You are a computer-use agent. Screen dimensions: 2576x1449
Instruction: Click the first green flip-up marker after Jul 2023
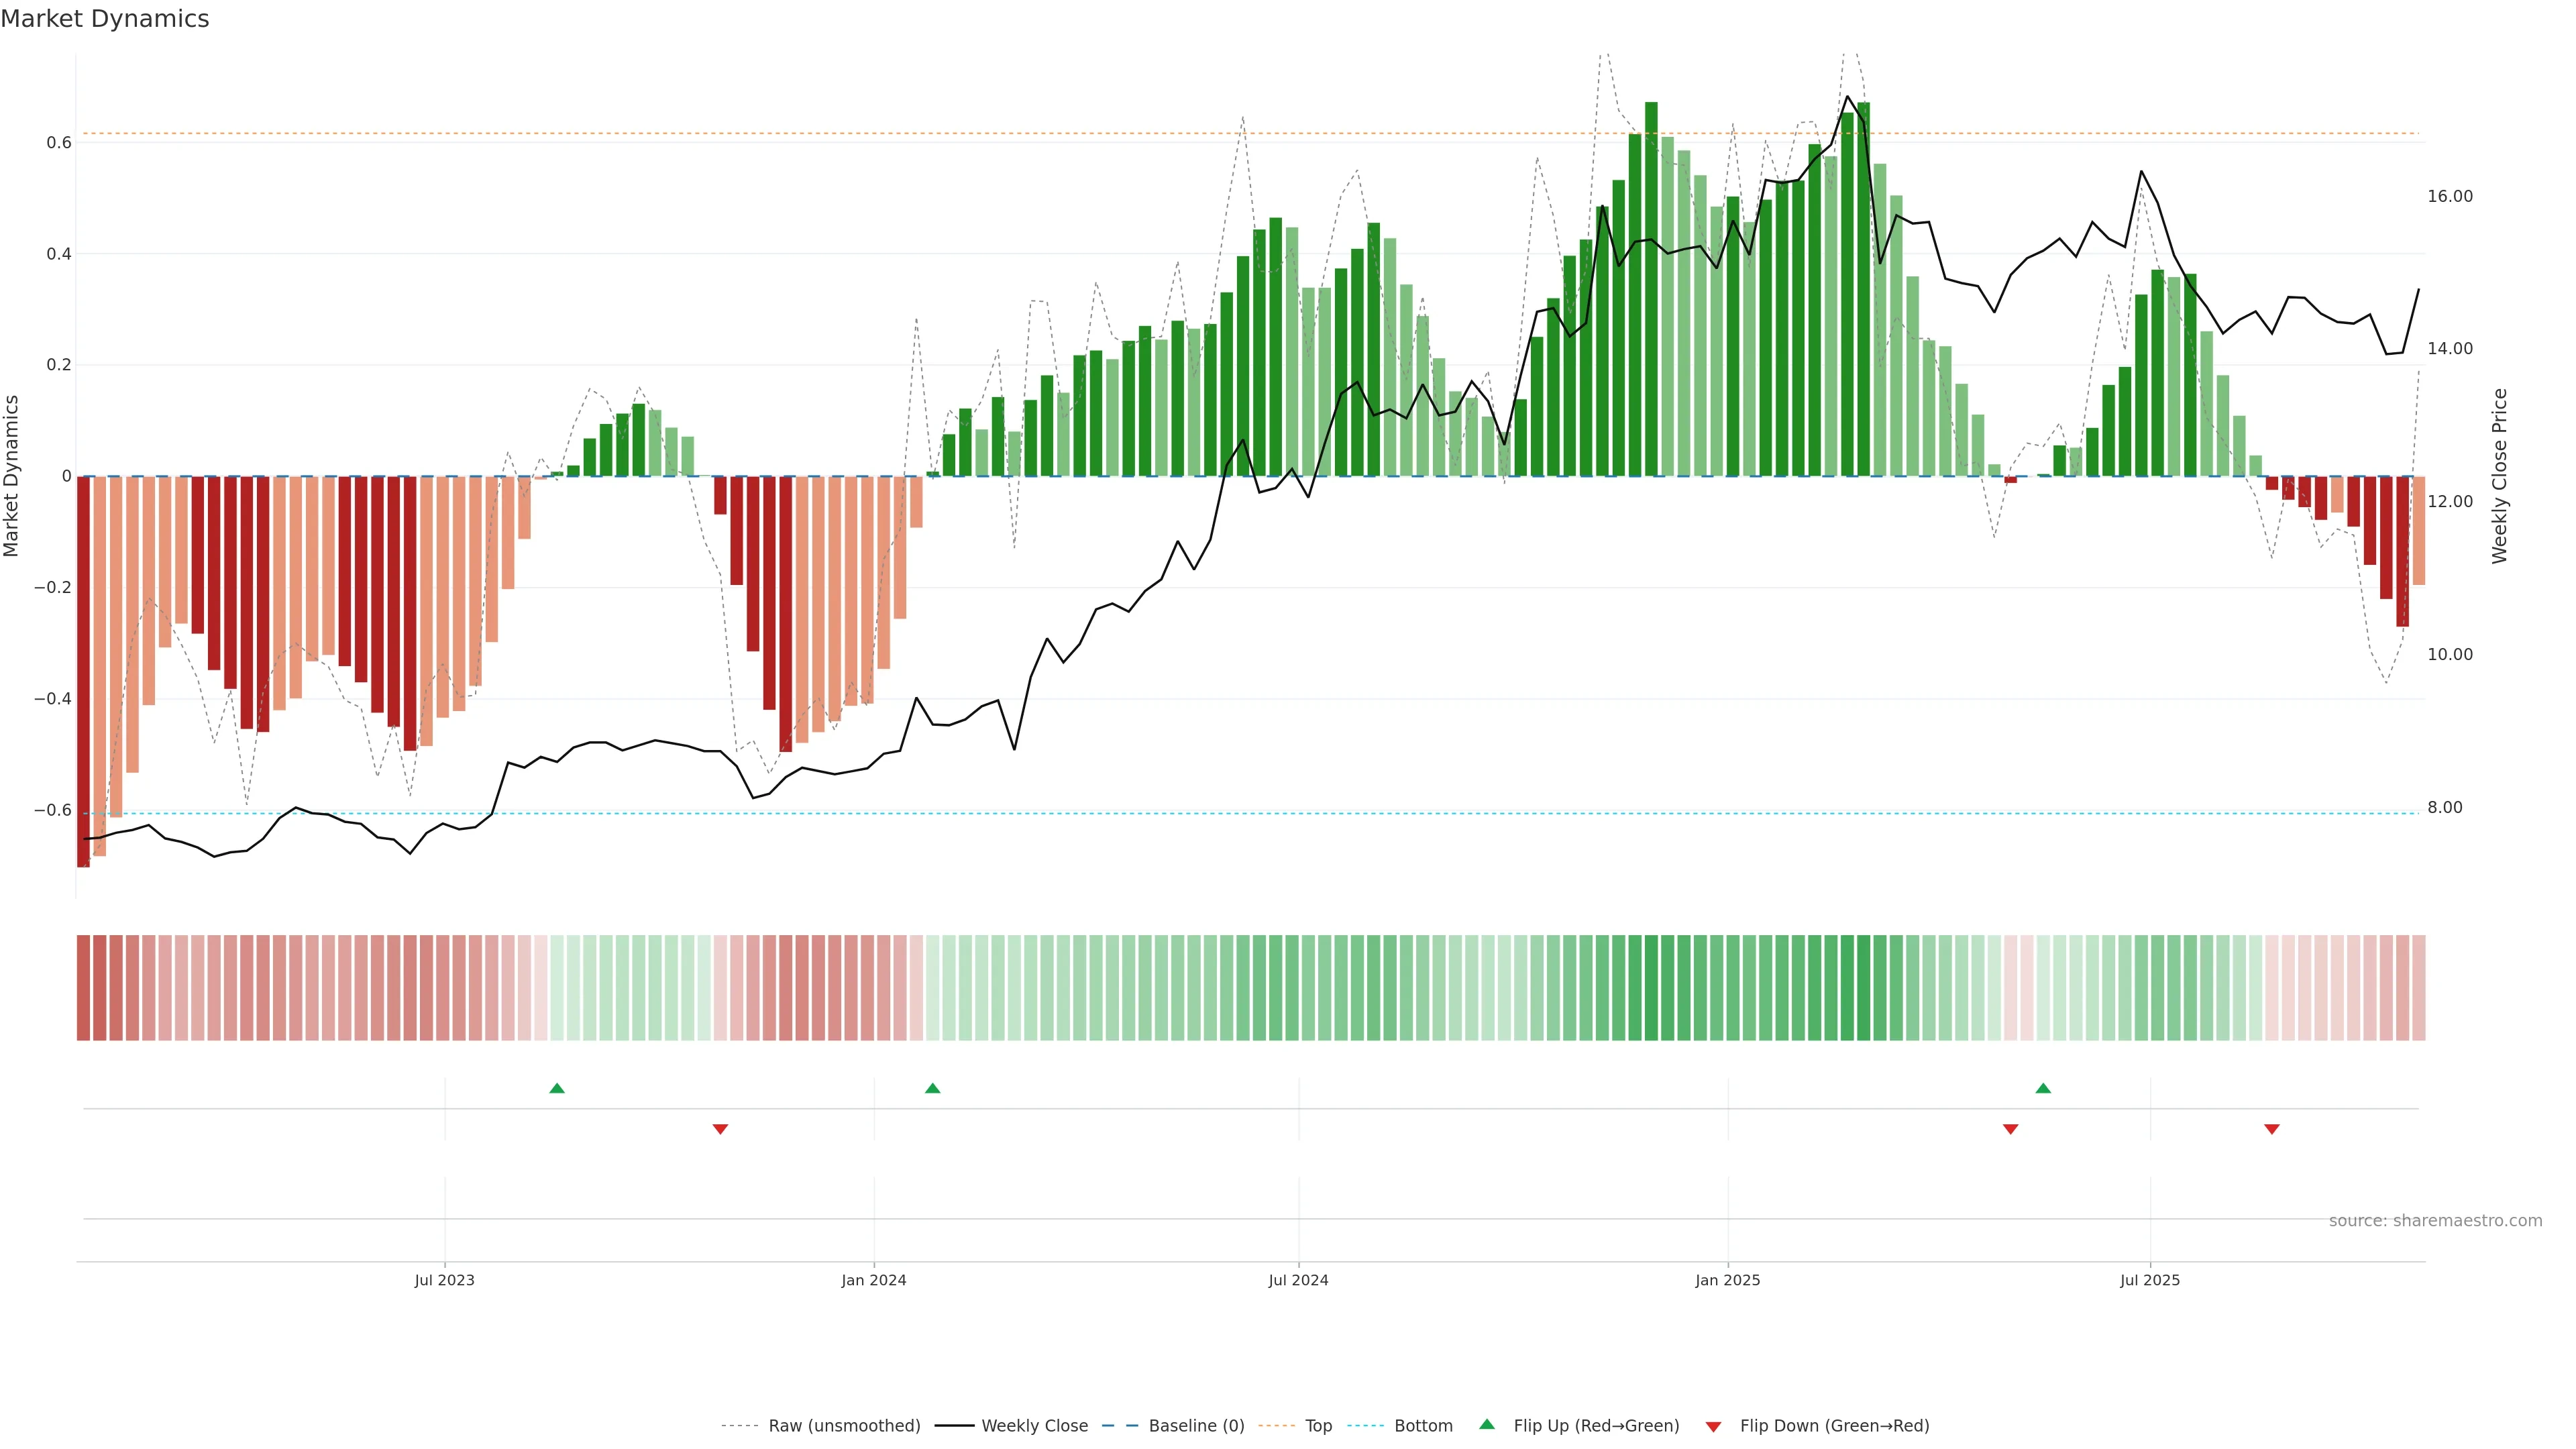557,1088
